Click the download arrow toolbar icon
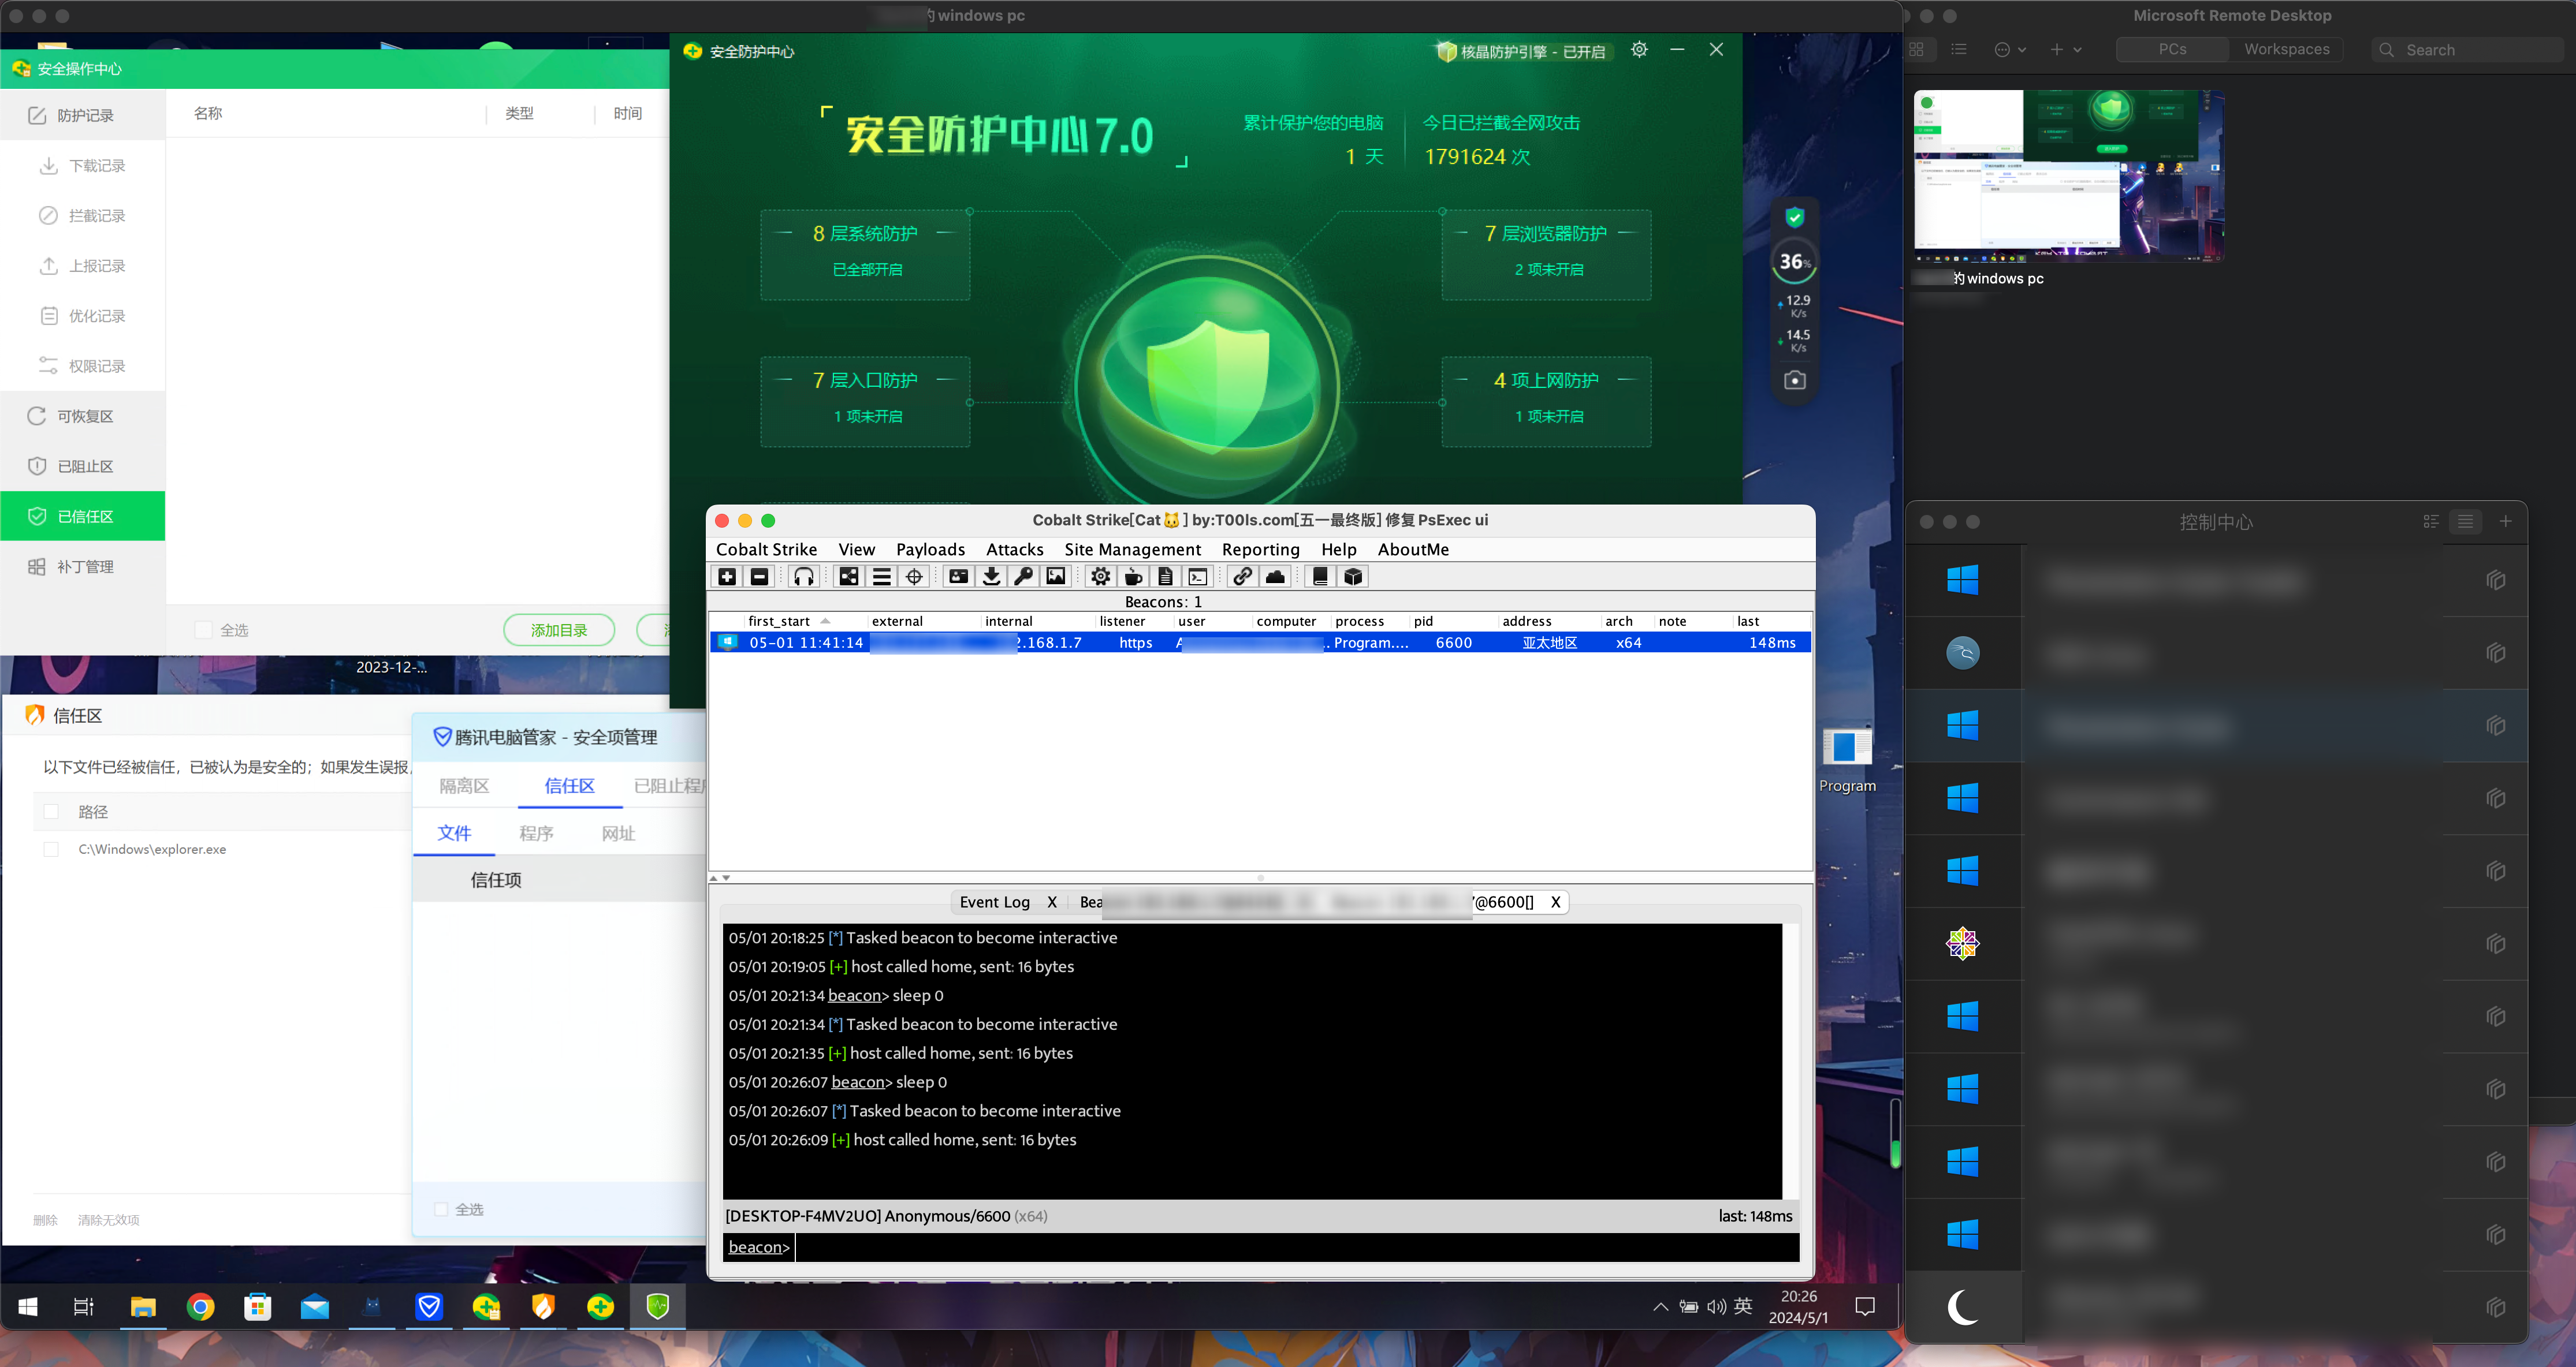This screenshot has width=2576, height=1367. pyautogui.click(x=991, y=577)
